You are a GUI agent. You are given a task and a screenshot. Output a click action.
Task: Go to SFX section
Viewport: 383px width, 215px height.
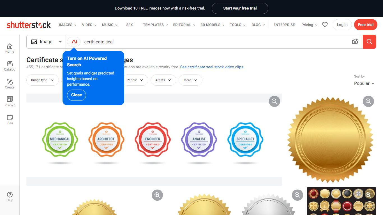[x=130, y=25]
